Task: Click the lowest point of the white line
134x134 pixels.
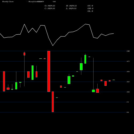Action: [x=53, y=46]
